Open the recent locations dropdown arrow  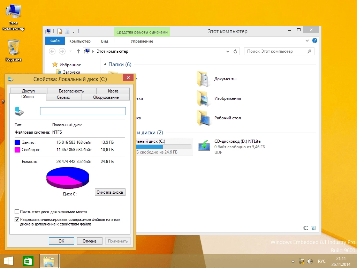(x=70, y=51)
